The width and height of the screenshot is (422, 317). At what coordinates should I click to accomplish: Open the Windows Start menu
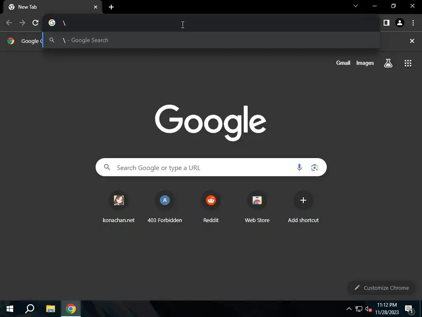click(10, 309)
